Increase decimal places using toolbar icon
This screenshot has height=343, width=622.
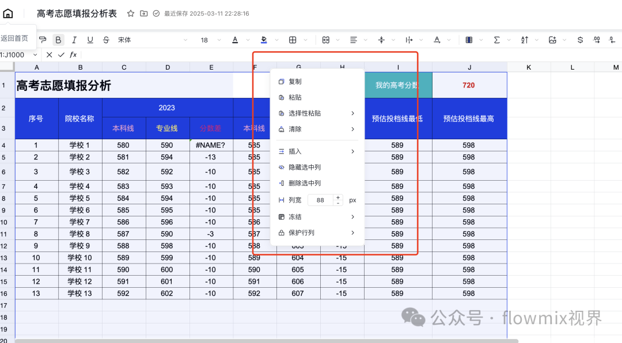coord(595,40)
